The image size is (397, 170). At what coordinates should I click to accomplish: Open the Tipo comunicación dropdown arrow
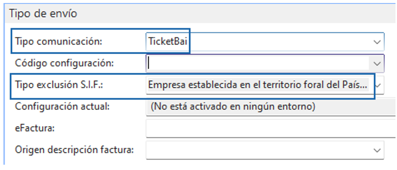377,42
